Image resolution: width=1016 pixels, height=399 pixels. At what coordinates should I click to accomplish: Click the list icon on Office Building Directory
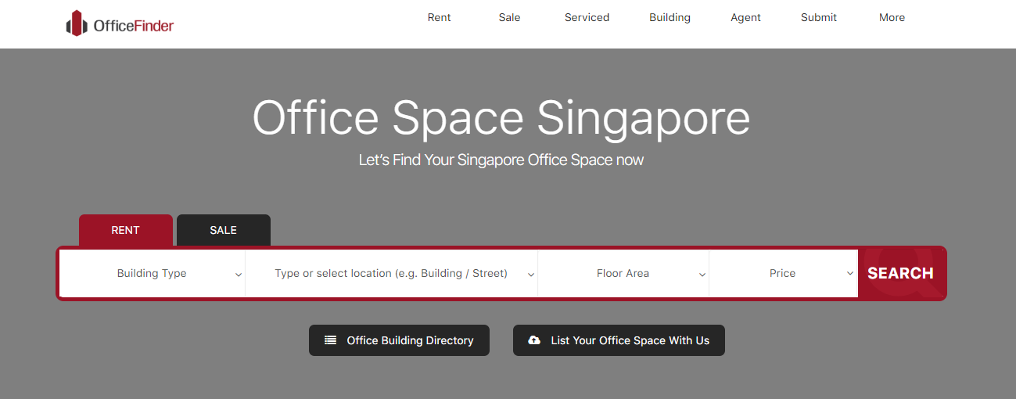331,340
